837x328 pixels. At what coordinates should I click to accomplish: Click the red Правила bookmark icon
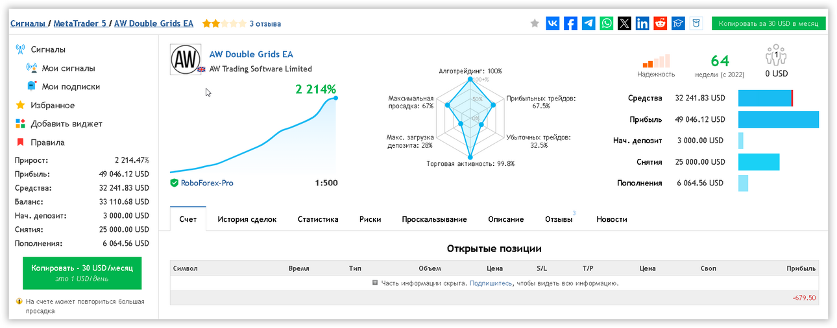point(20,142)
